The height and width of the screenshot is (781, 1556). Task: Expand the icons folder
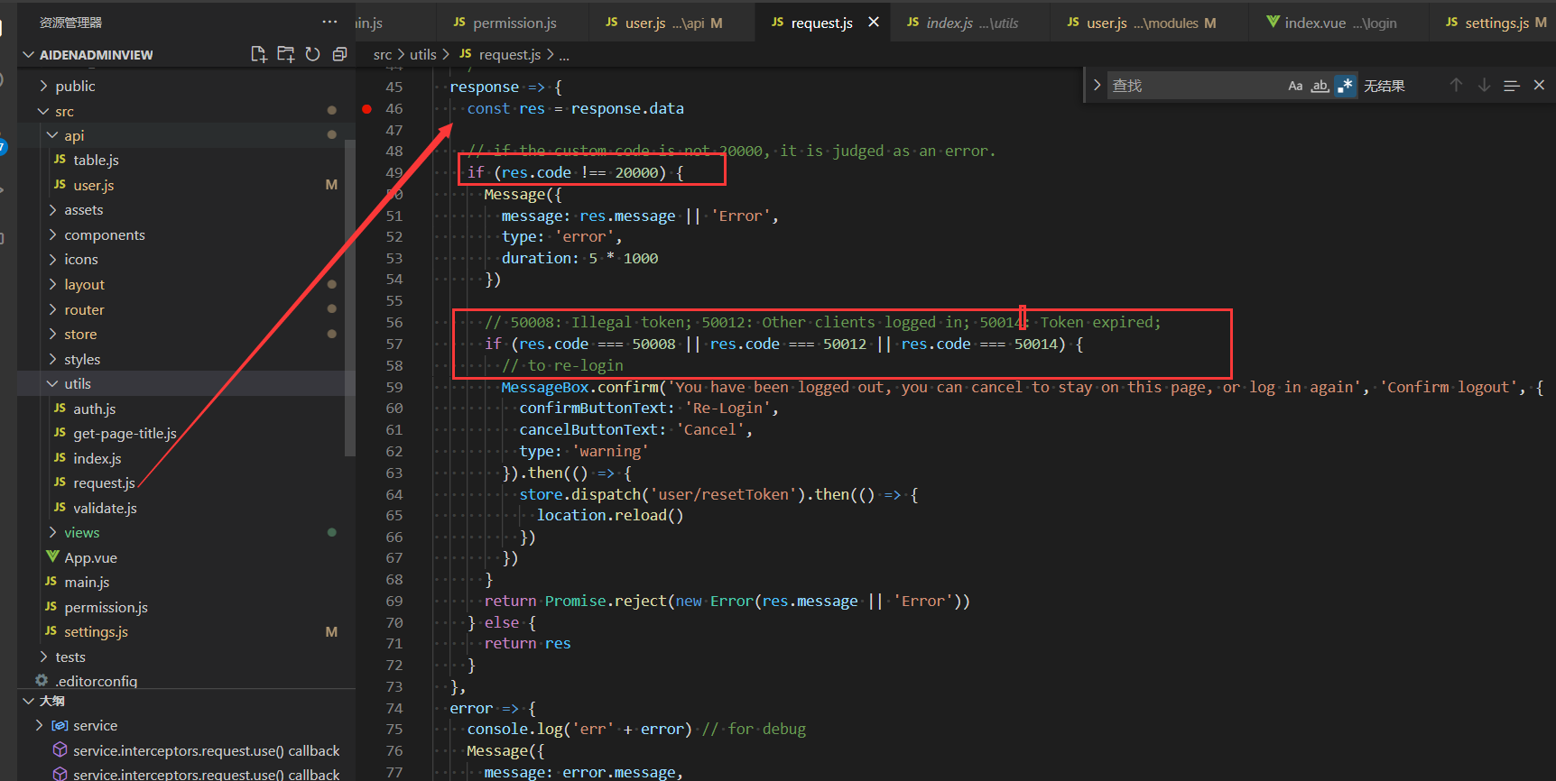tap(80, 259)
